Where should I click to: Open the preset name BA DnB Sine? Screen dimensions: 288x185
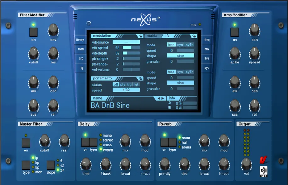[110, 105]
